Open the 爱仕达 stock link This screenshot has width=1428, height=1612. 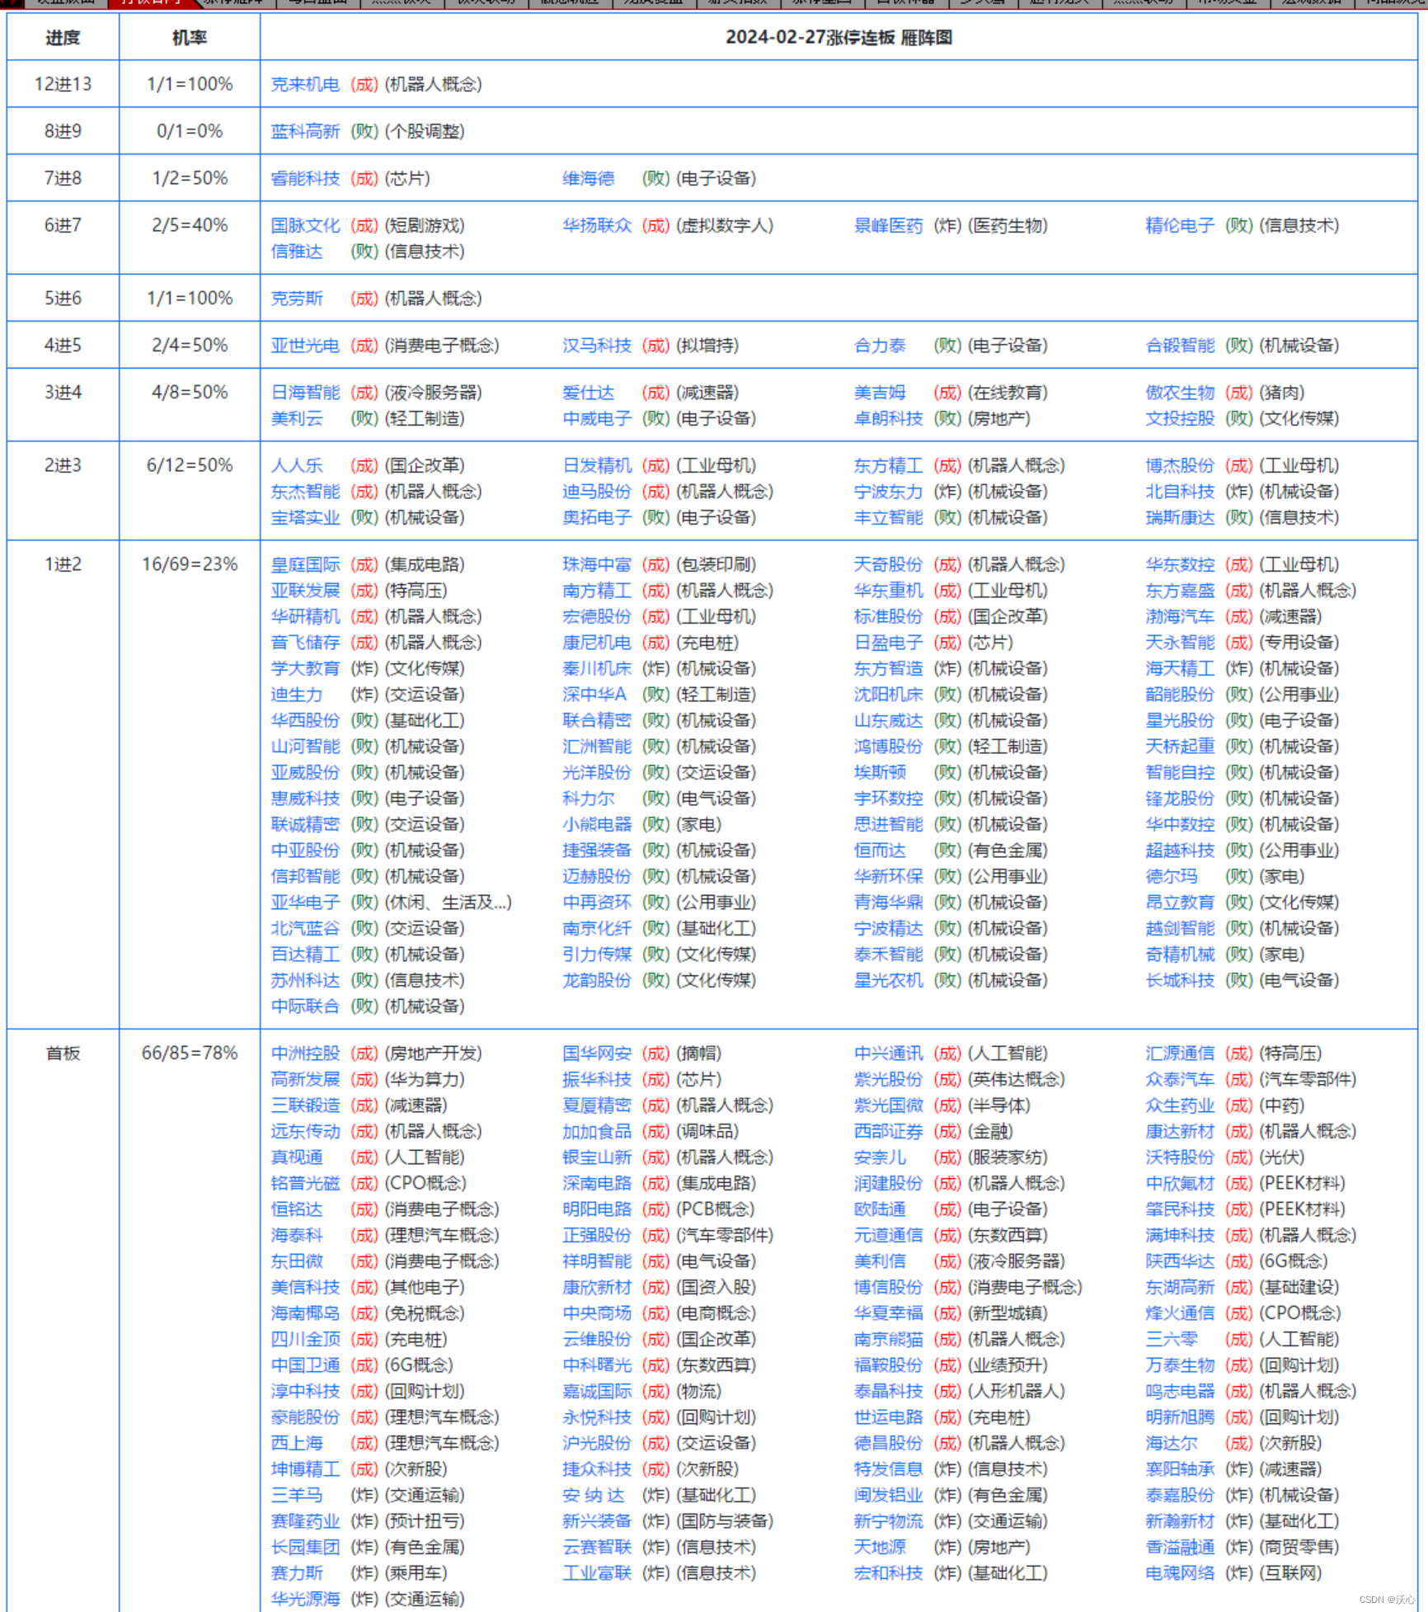pos(588,392)
